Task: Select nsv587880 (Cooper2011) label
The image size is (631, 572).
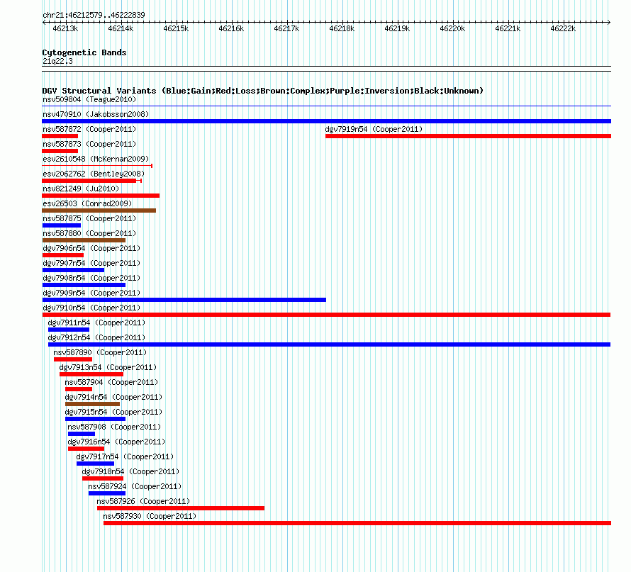Action: (89, 233)
